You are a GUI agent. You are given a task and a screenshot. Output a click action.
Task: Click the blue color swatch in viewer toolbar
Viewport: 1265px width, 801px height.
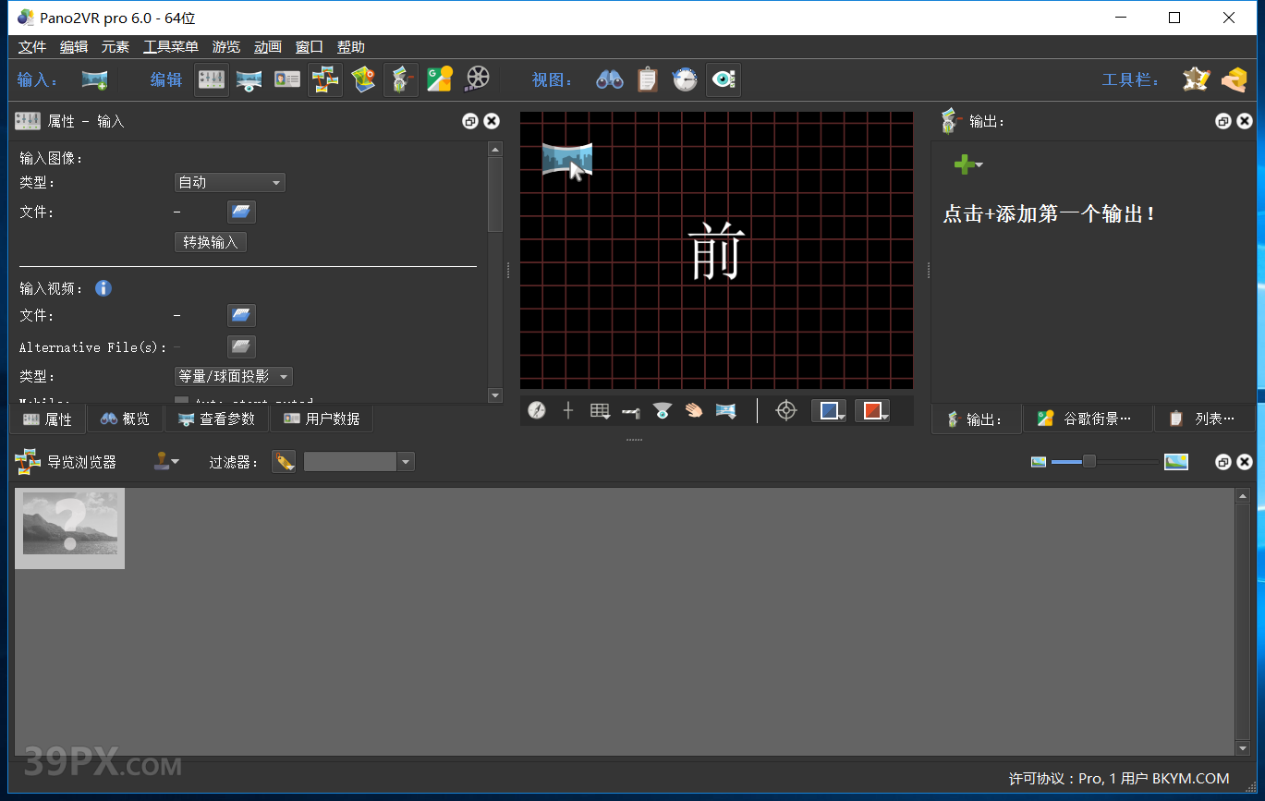point(829,411)
